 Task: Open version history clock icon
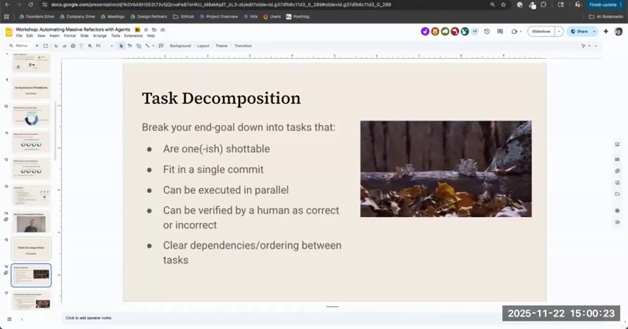coord(487,31)
